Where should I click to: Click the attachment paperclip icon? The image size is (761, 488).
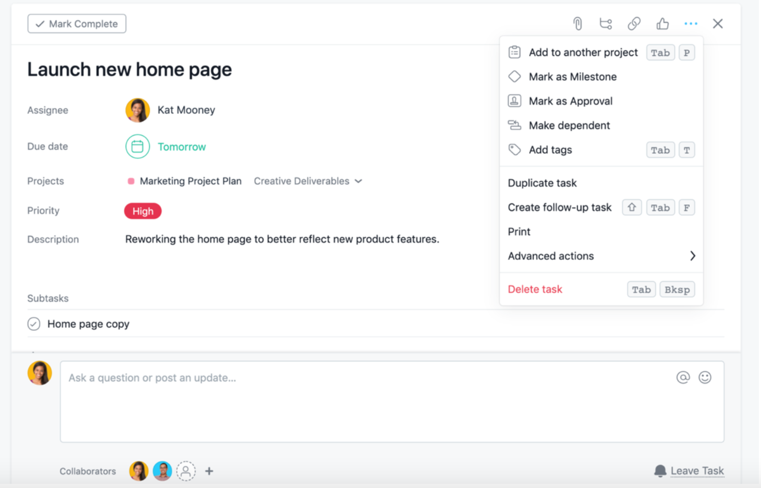[x=578, y=24]
